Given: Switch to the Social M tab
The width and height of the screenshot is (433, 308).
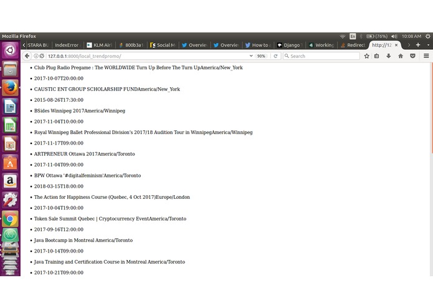Looking at the screenshot, I should (163, 45).
